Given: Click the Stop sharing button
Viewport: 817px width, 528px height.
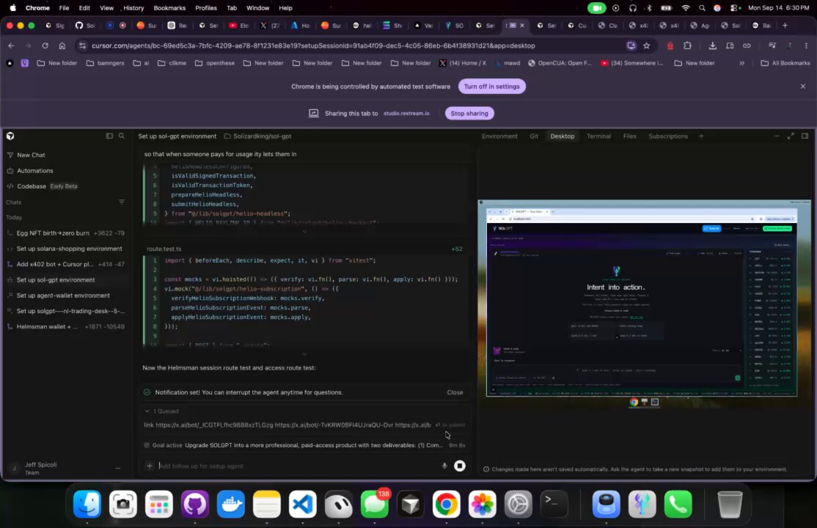Looking at the screenshot, I should tap(469, 113).
